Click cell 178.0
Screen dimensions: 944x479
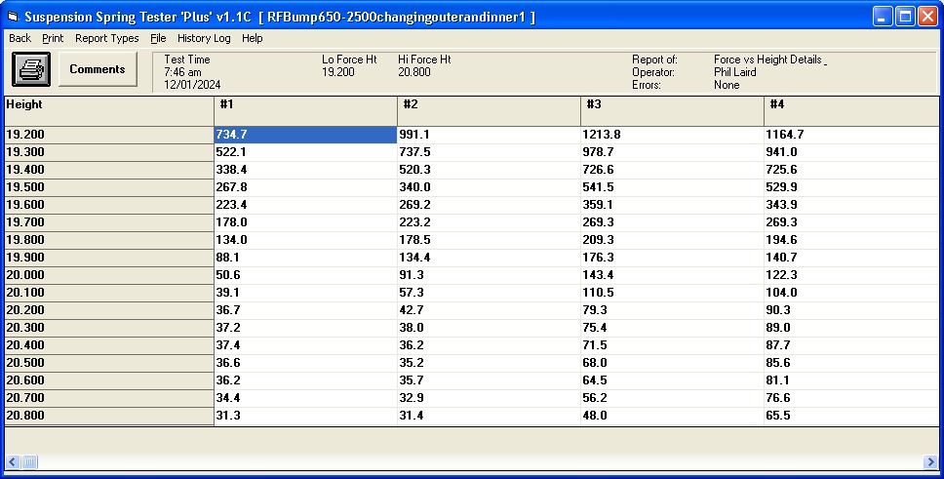(x=305, y=221)
